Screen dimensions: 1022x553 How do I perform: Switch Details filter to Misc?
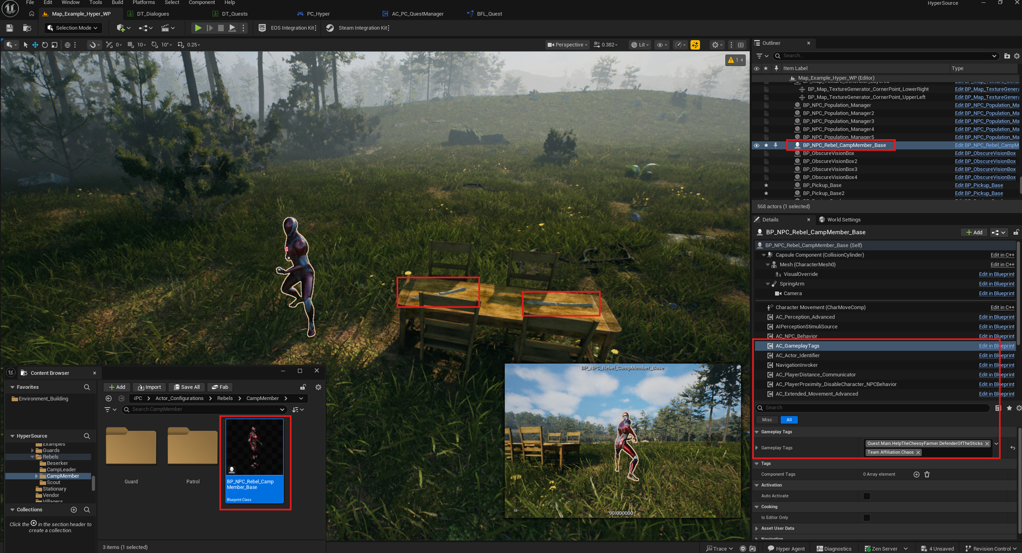(x=767, y=420)
